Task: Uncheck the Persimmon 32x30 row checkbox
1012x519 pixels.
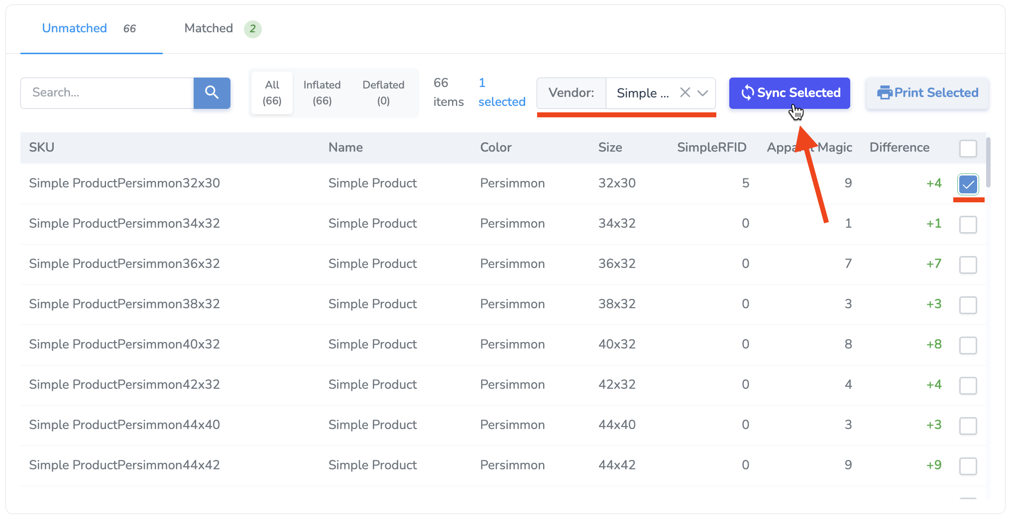Action: [x=968, y=184]
